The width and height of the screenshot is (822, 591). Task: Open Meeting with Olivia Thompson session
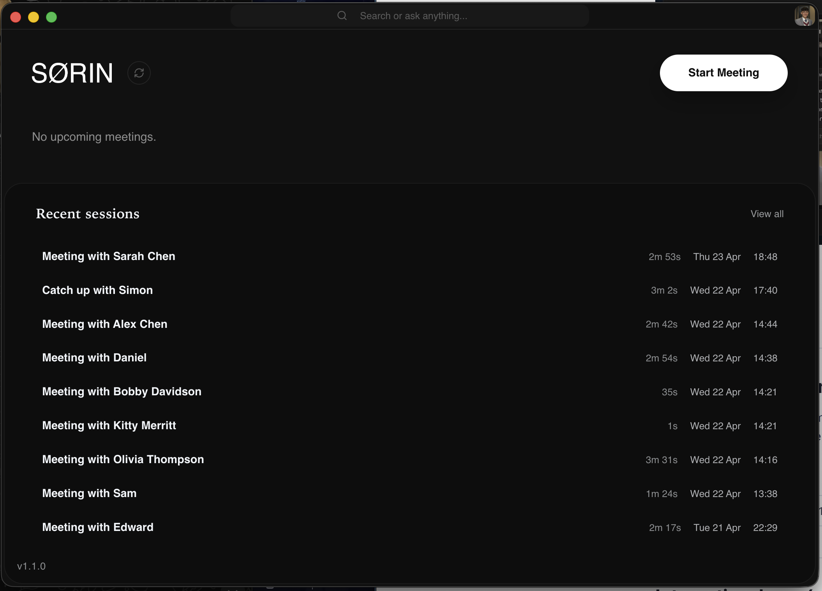(123, 460)
